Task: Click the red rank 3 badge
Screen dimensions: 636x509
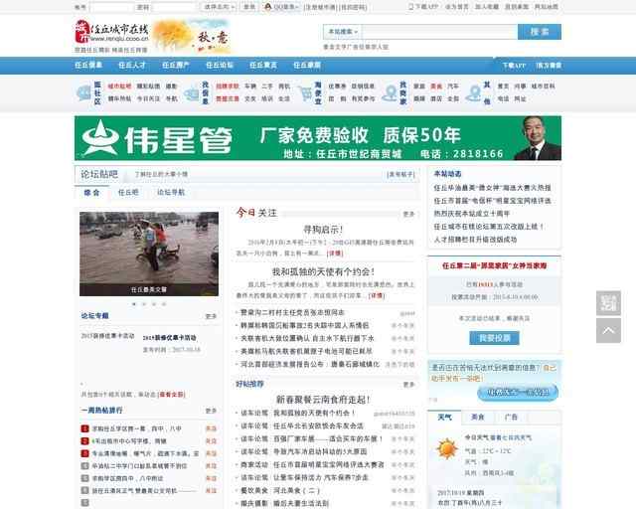Action: [84, 453]
